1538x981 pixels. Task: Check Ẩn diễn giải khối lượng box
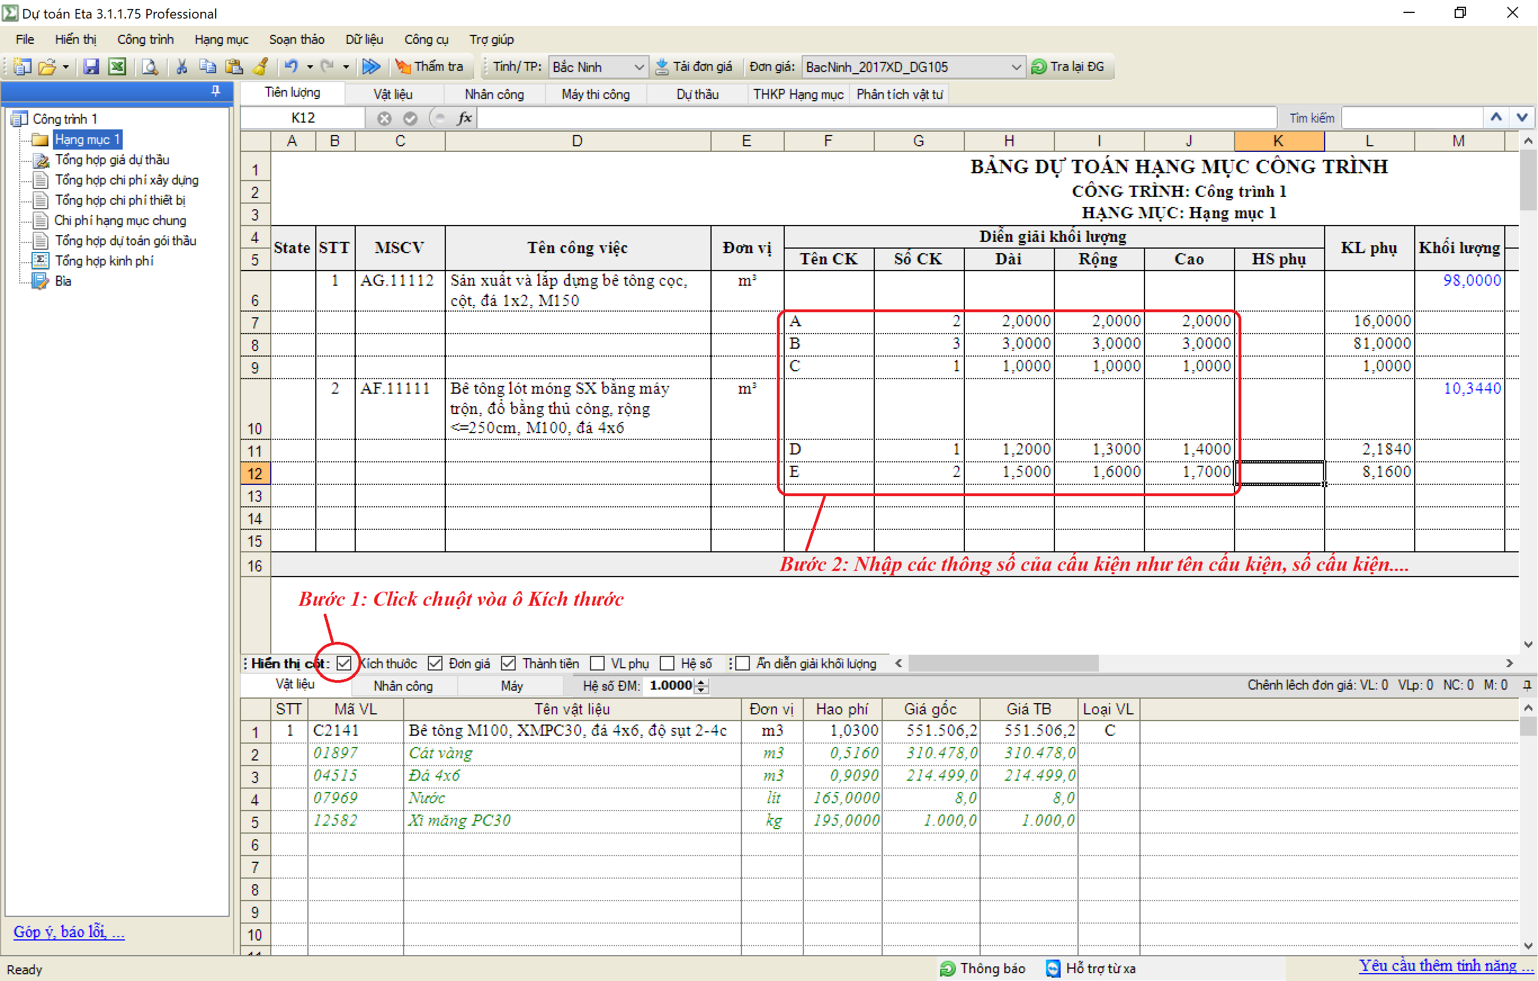click(x=742, y=663)
